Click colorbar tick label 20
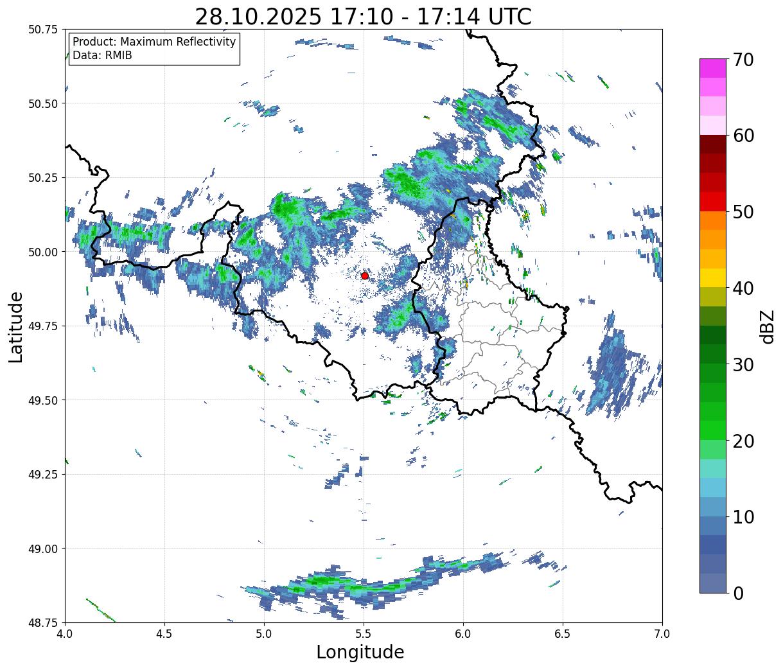The height and width of the screenshot is (668, 783). point(743,441)
